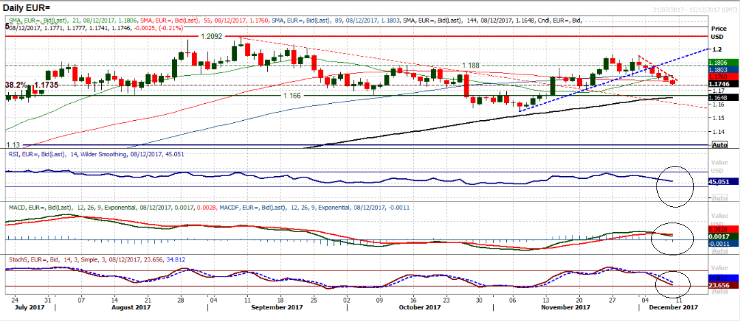Click Auto scale button in price panel

click(719, 145)
